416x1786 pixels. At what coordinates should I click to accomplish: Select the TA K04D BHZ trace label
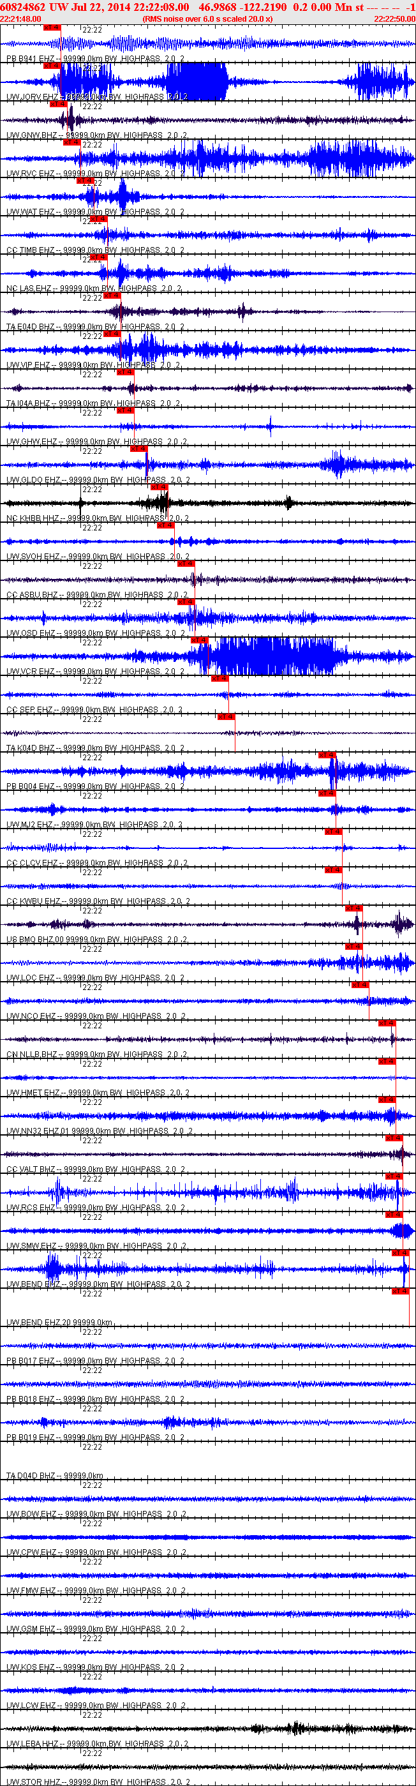coord(96,748)
